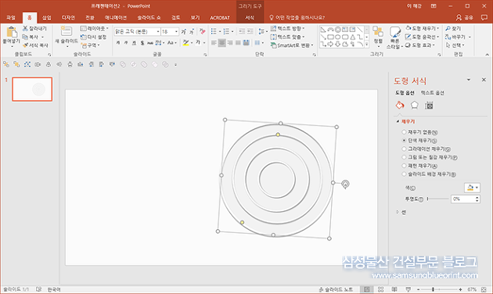The height and width of the screenshot is (294, 493).
Task: Select the Fill & Line paint bucket icon
Action: pyautogui.click(x=400, y=106)
